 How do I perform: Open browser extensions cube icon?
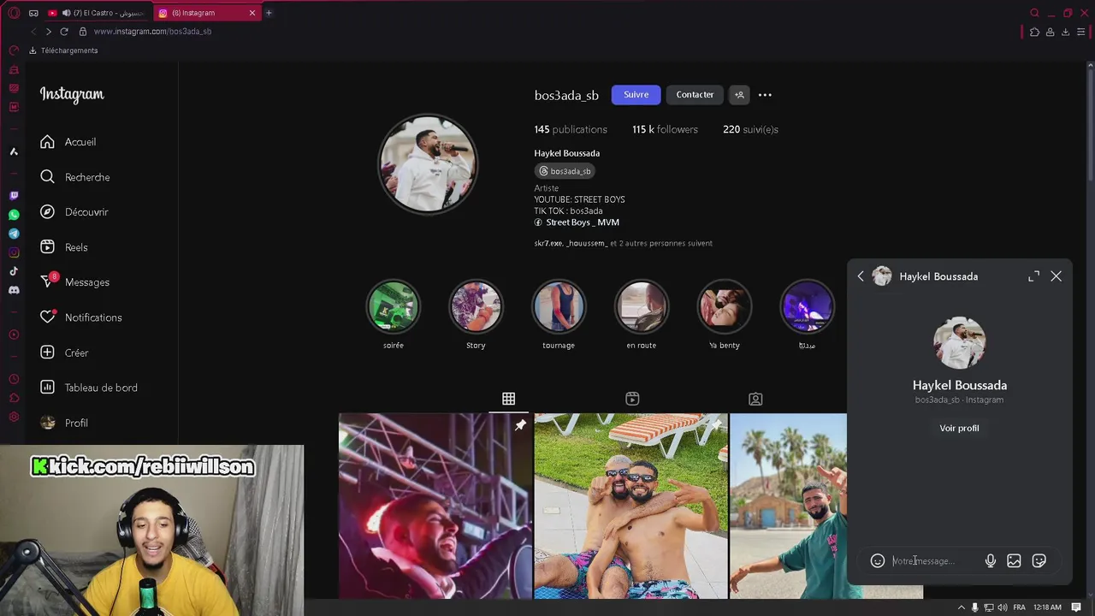click(1034, 32)
